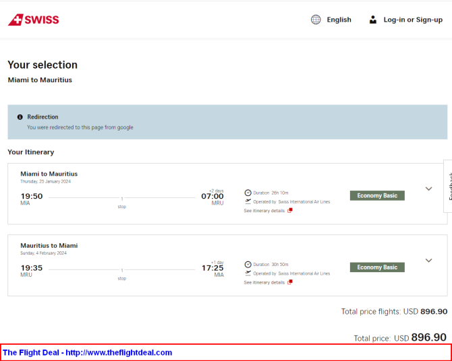Click the Sunday, 4 February 2024 date
This screenshot has height=361, width=452.
pos(43,253)
